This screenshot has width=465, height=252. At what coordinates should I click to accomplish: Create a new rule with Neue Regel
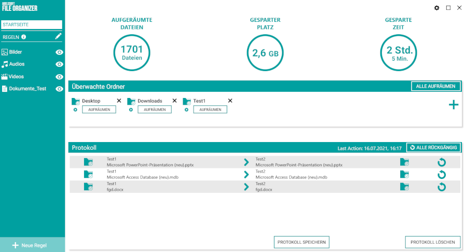pos(32,245)
